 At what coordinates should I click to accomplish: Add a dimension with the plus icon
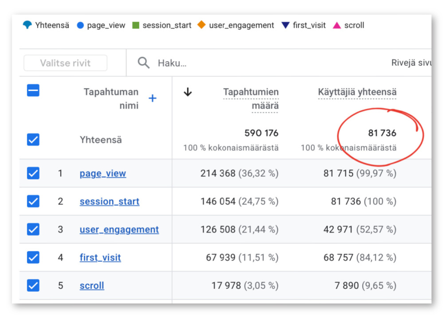click(152, 98)
